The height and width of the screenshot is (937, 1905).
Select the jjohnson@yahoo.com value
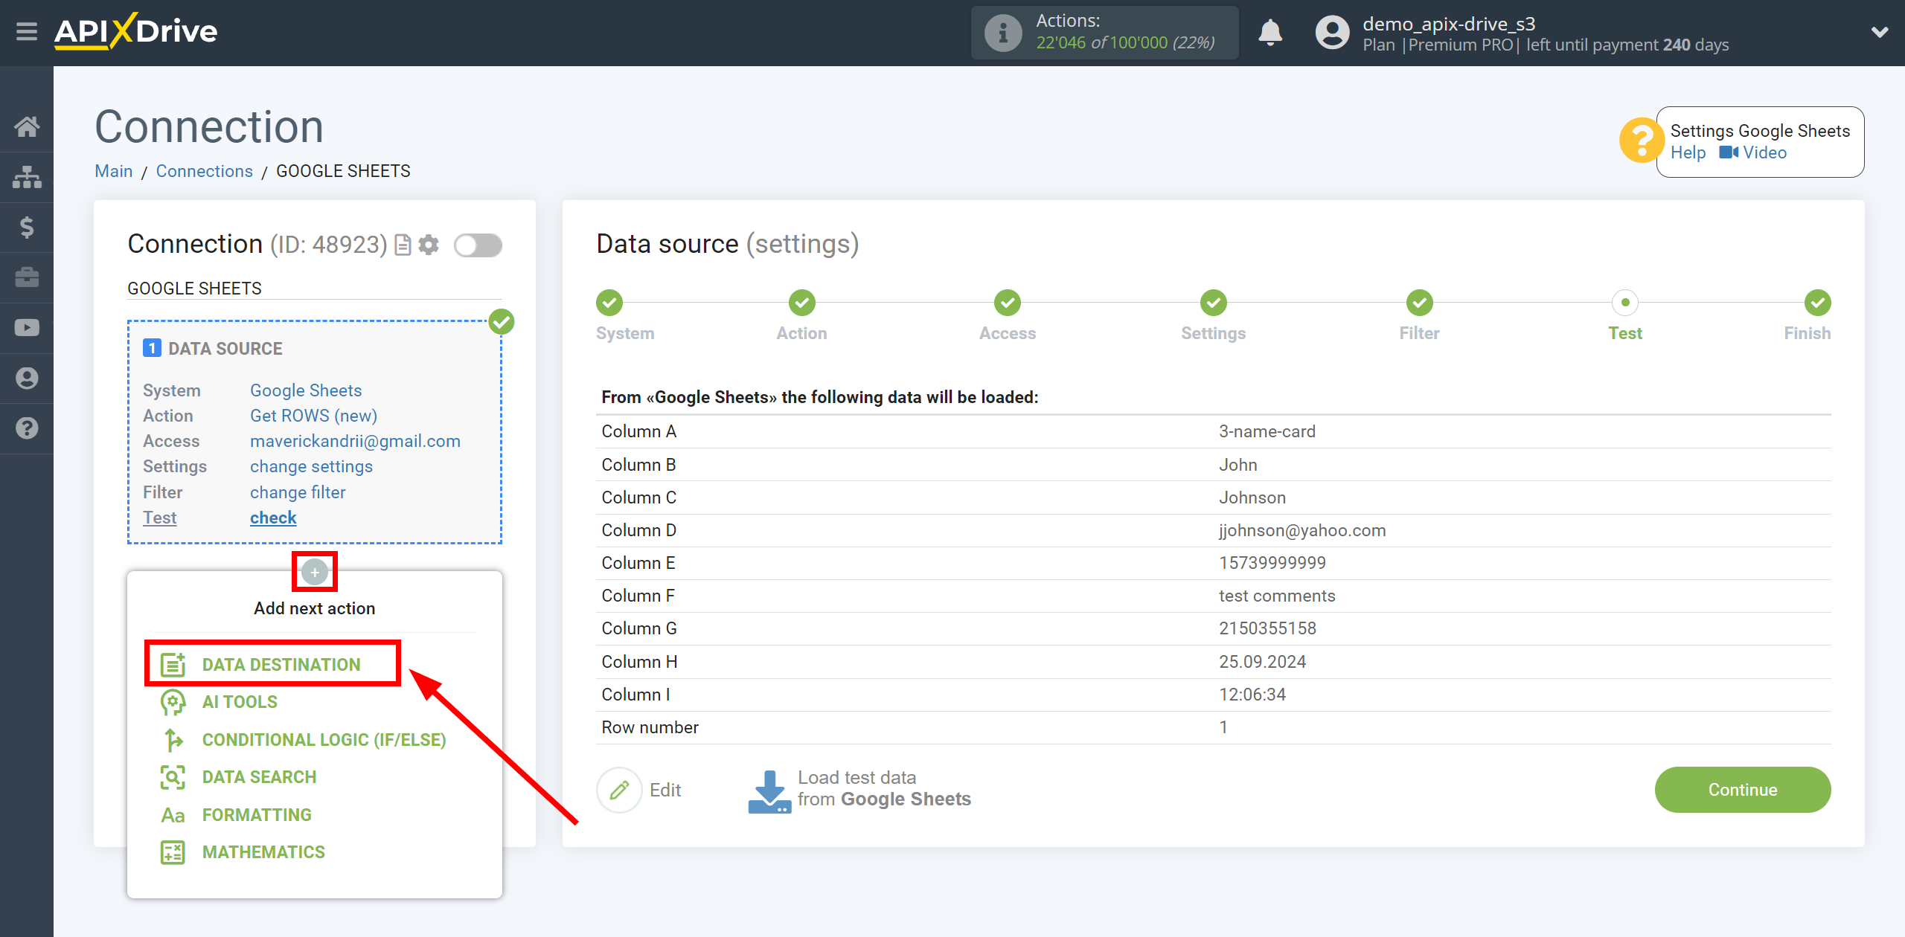tap(1302, 530)
